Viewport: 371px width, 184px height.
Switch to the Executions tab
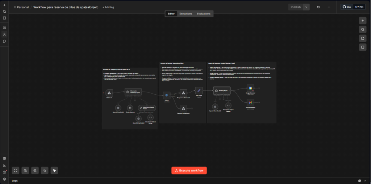pos(186,14)
